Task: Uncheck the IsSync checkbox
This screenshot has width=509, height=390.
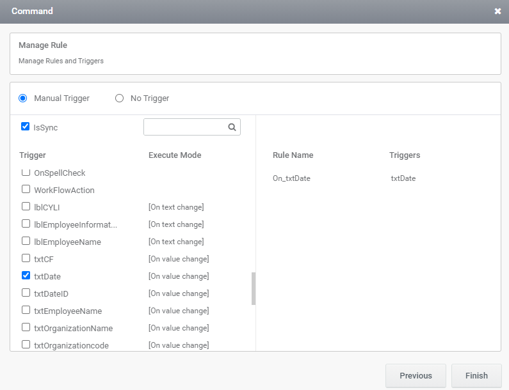Action: 26,127
